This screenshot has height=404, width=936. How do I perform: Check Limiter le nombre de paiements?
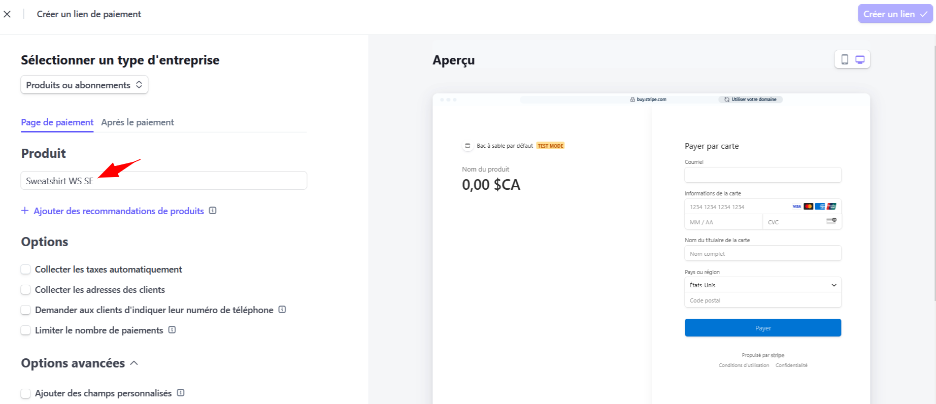25,330
